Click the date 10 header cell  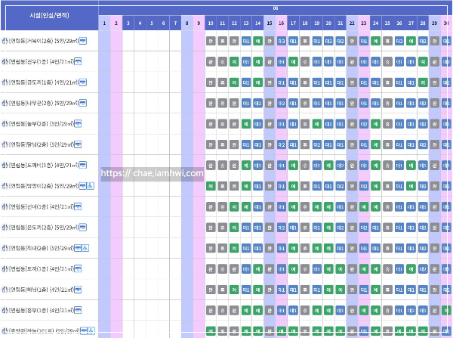211,23
